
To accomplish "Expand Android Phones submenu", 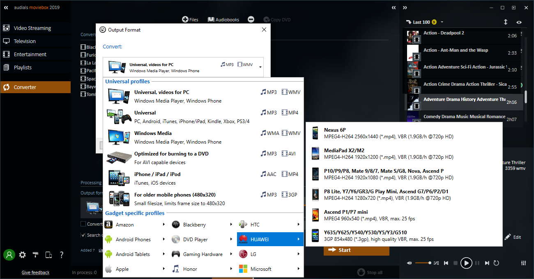I will click(136, 240).
